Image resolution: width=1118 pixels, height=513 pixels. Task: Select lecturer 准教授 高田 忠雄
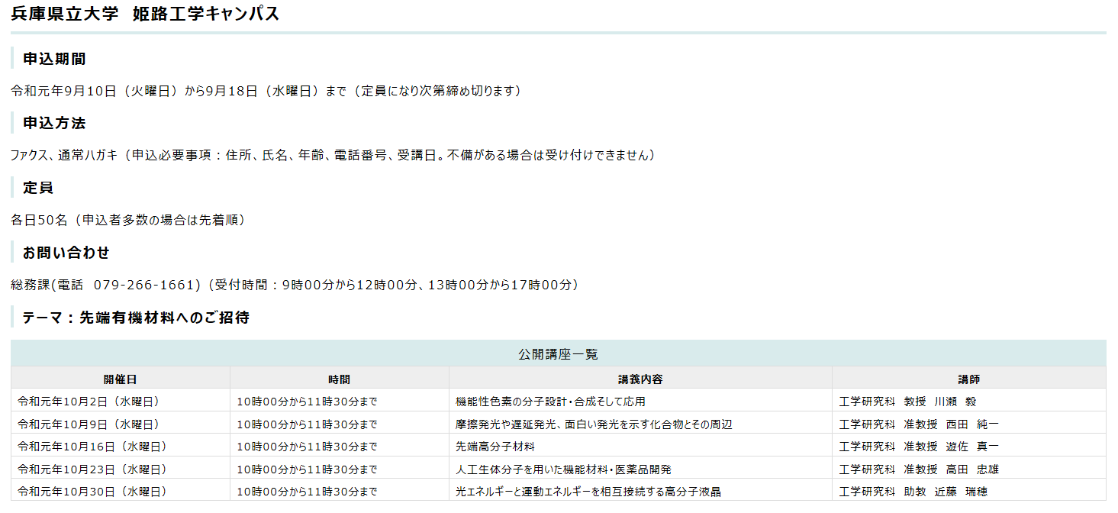coord(969,469)
